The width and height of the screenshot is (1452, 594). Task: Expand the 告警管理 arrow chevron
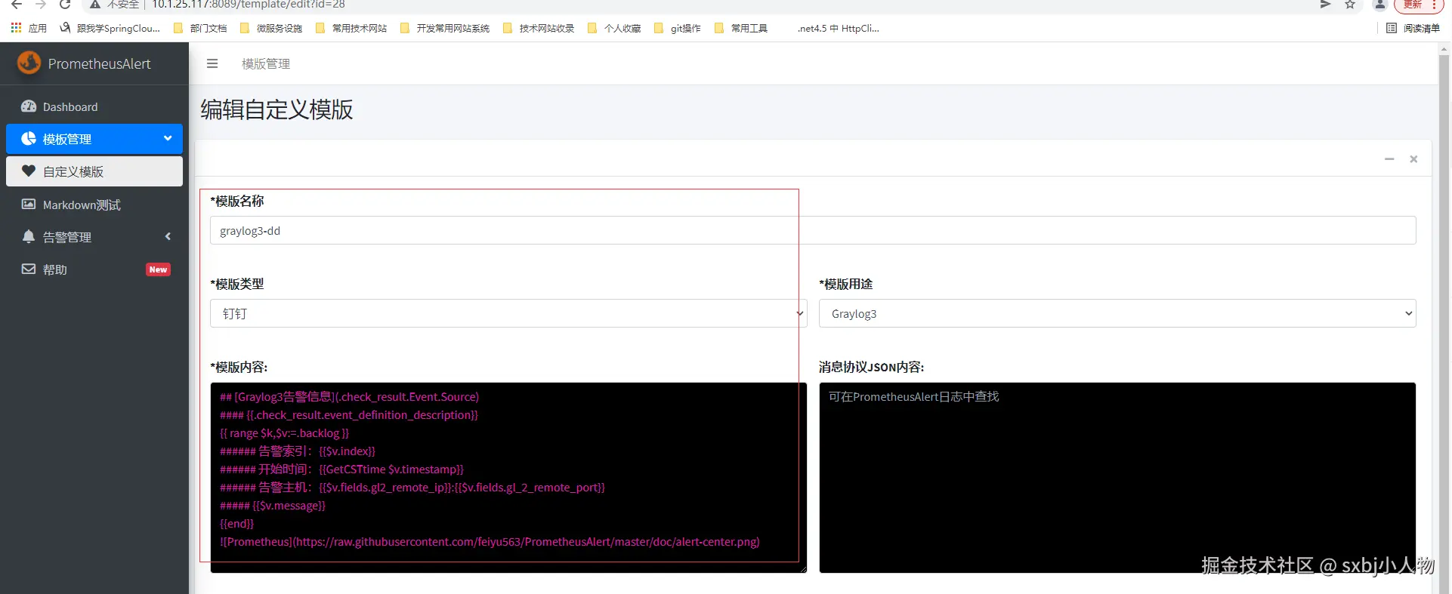(168, 236)
